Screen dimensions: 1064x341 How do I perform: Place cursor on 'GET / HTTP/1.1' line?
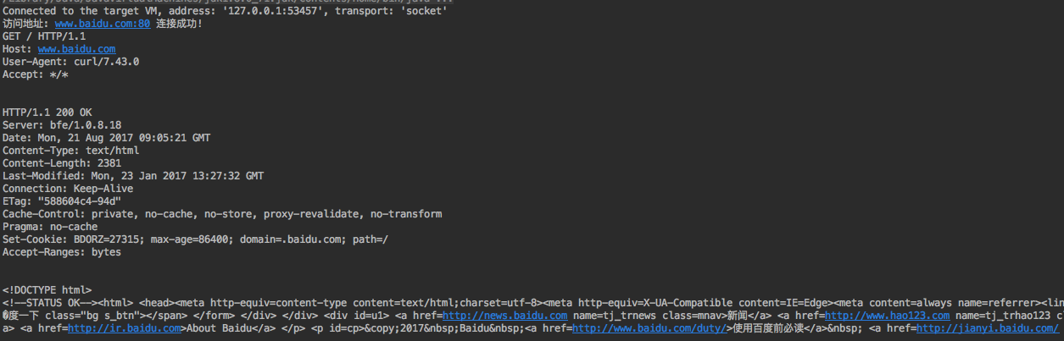click(44, 36)
